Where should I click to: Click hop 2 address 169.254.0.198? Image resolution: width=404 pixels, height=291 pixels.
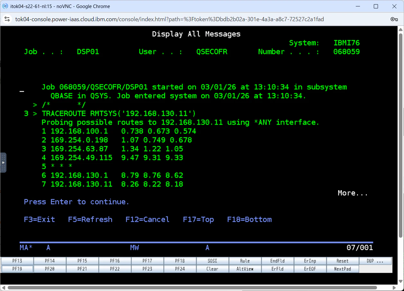coord(79,140)
